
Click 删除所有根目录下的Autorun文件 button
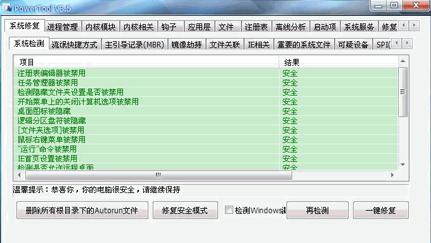coord(82,210)
